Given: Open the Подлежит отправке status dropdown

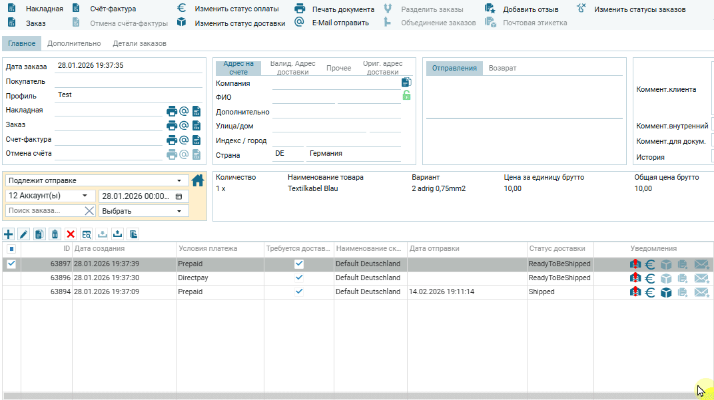Looking at the screenshot, I should click(97, 180).
